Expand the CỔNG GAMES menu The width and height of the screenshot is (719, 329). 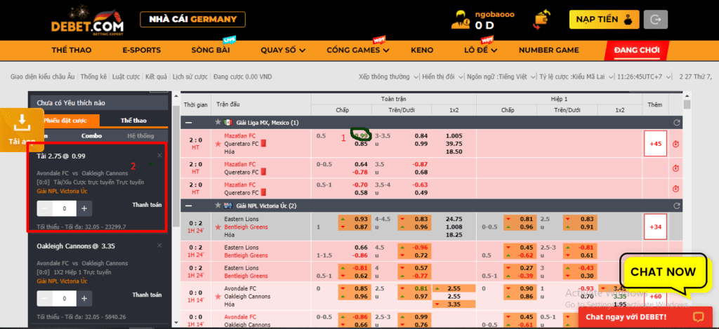click(357, 51)
